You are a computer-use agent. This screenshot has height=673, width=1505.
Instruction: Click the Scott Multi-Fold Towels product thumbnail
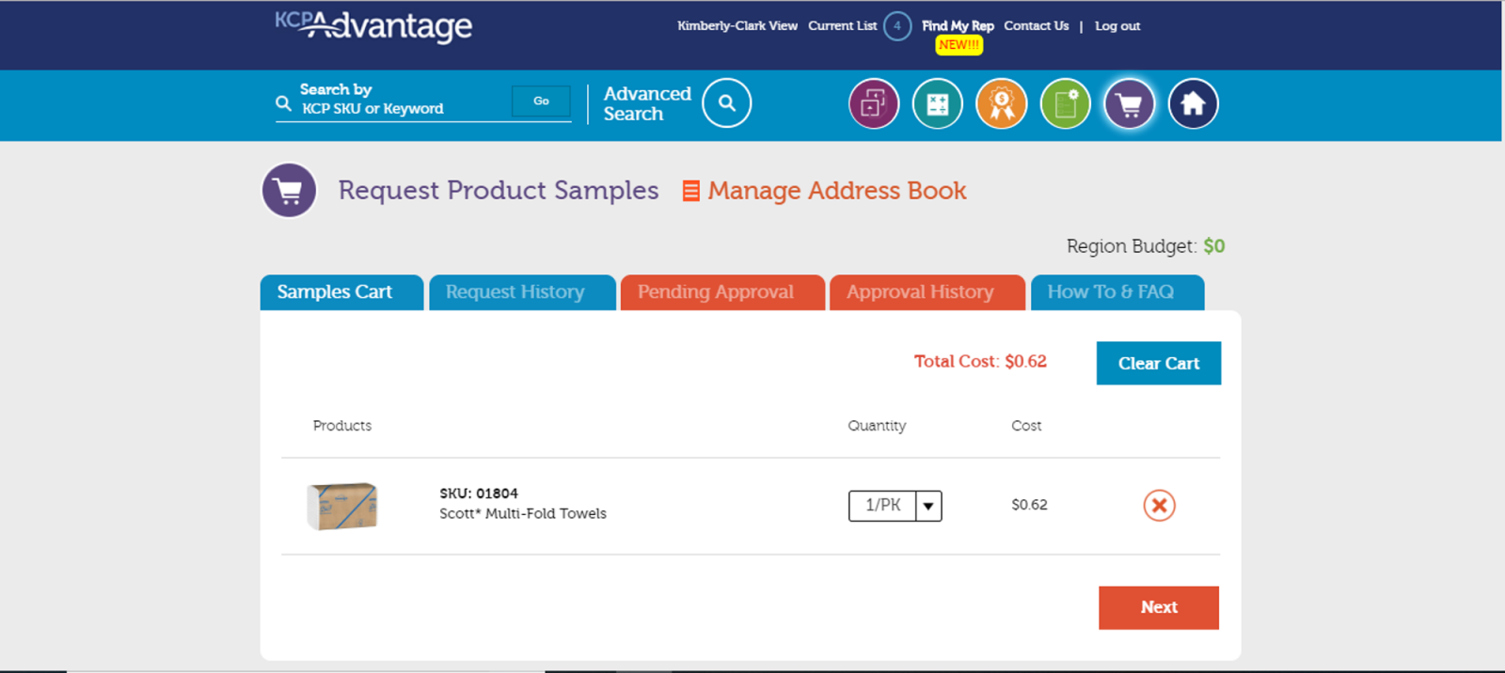(x=342, y=506)
